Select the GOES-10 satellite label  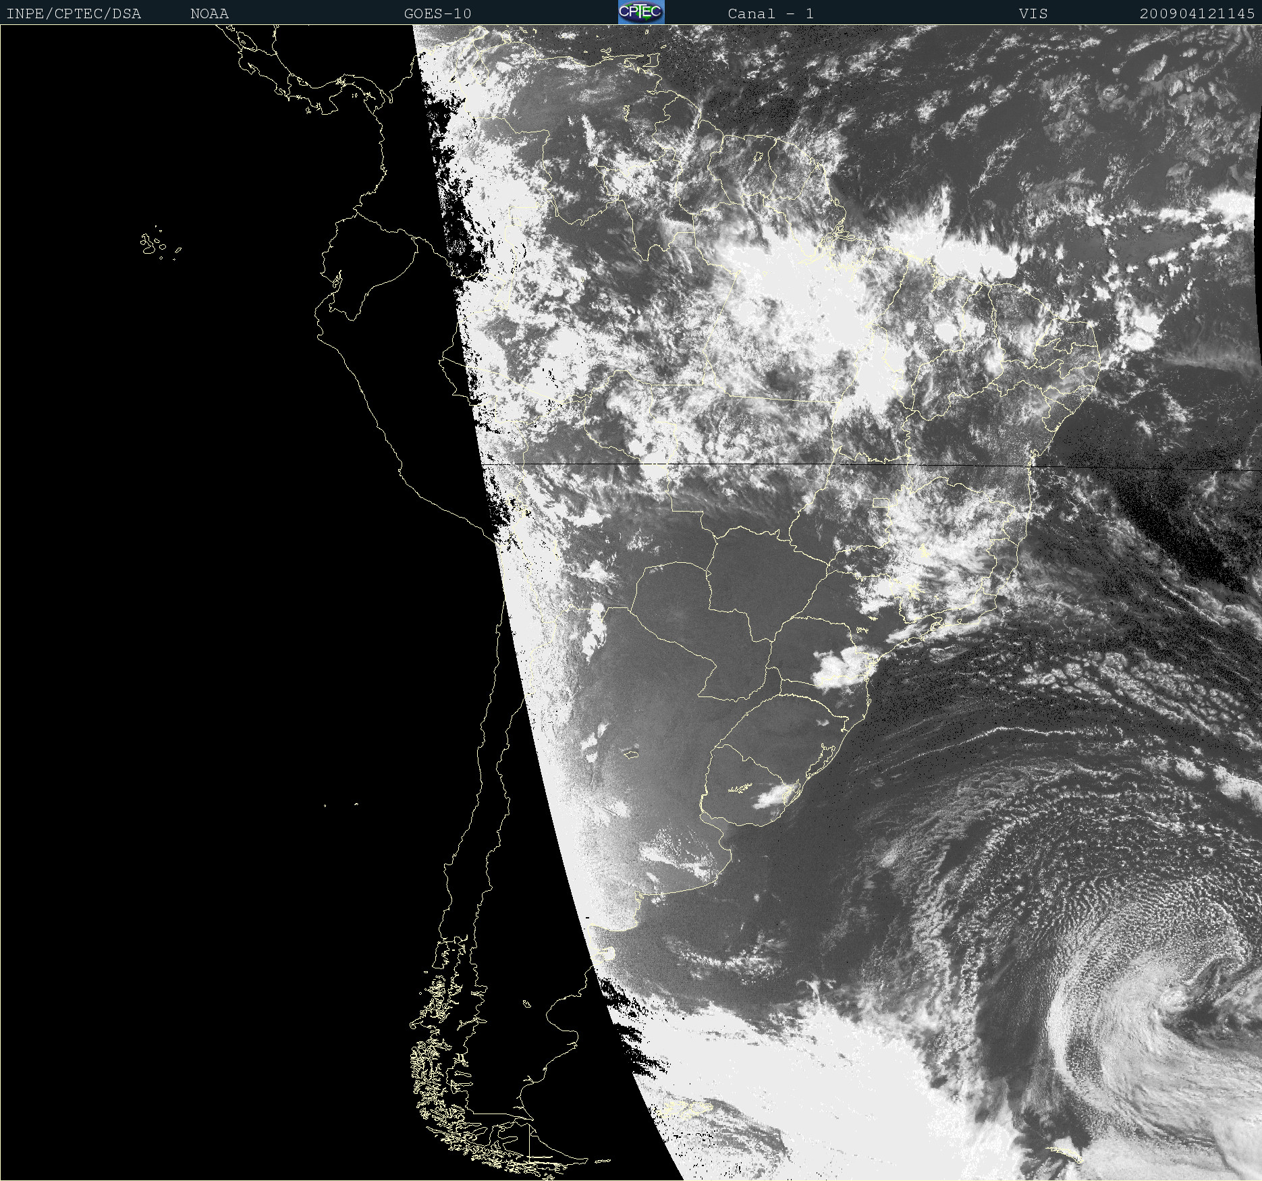point(438,13)
